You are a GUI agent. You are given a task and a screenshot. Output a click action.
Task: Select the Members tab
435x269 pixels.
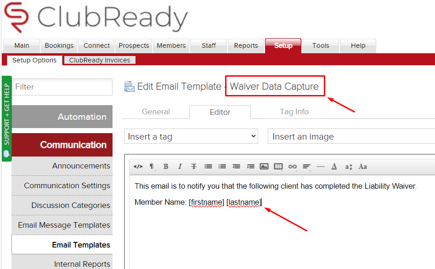pos(171,46)
